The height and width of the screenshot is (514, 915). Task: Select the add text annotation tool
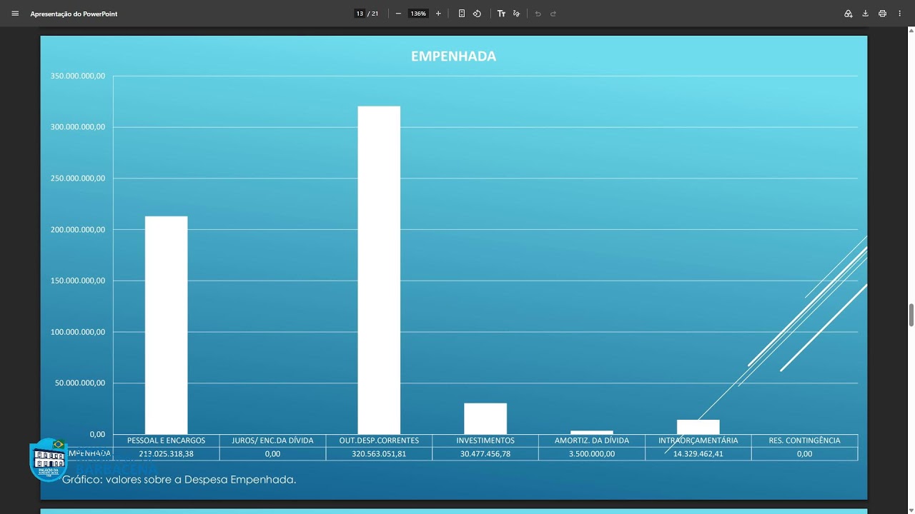click(x=501, y=14)
